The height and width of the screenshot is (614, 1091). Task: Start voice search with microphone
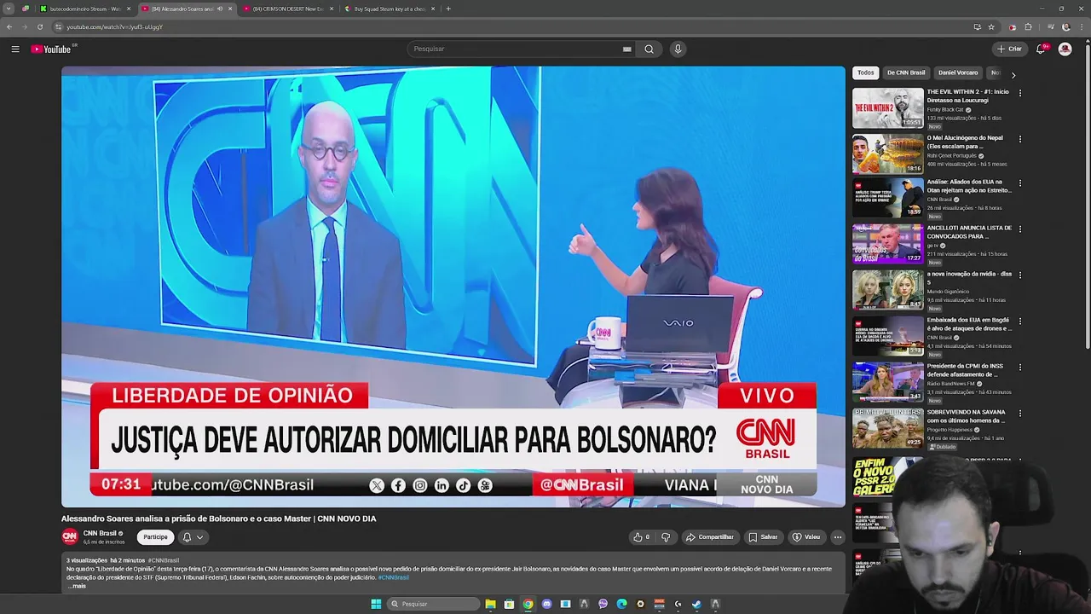coord(678,49)
